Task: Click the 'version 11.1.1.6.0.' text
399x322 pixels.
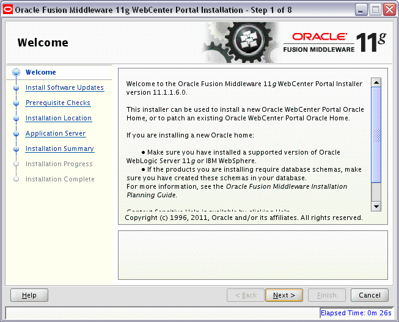Action: point(157,92)
